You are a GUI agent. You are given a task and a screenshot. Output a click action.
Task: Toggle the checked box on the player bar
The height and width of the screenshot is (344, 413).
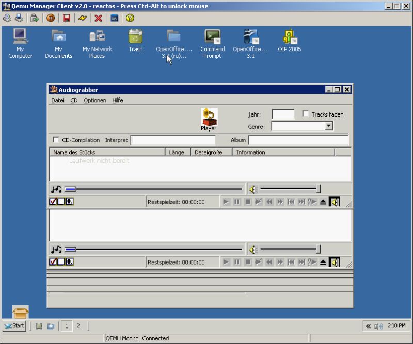(x=54, y=202)
